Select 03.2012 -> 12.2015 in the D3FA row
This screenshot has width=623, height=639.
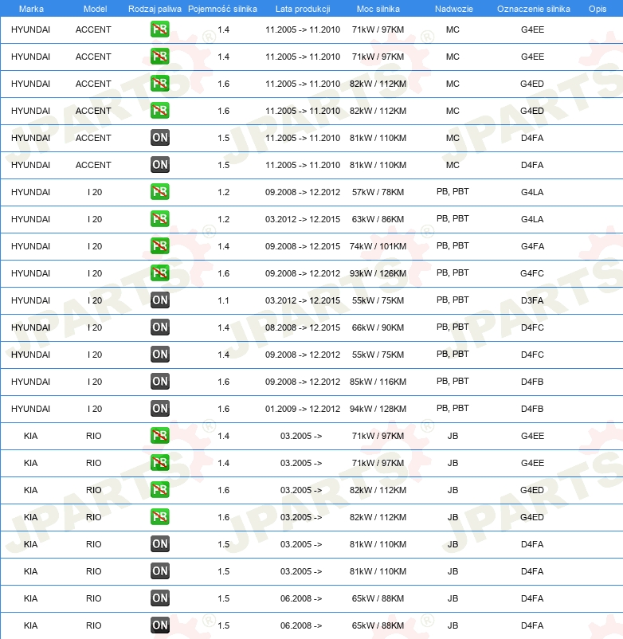click(303, 300)
